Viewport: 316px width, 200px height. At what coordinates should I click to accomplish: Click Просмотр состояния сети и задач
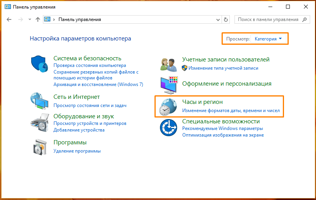point(90,105)
